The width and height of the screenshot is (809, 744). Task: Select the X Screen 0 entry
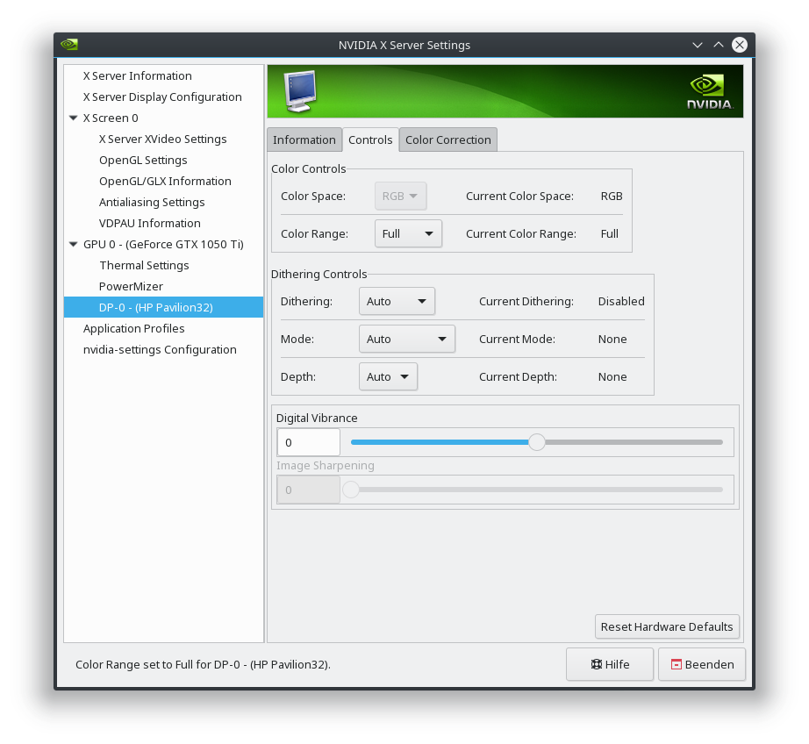pos(163,118)
